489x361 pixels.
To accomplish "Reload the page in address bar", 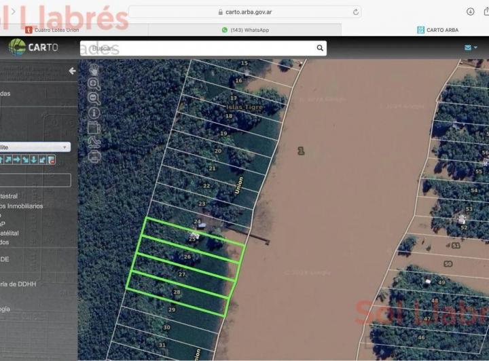I will (x=355, y=12).
